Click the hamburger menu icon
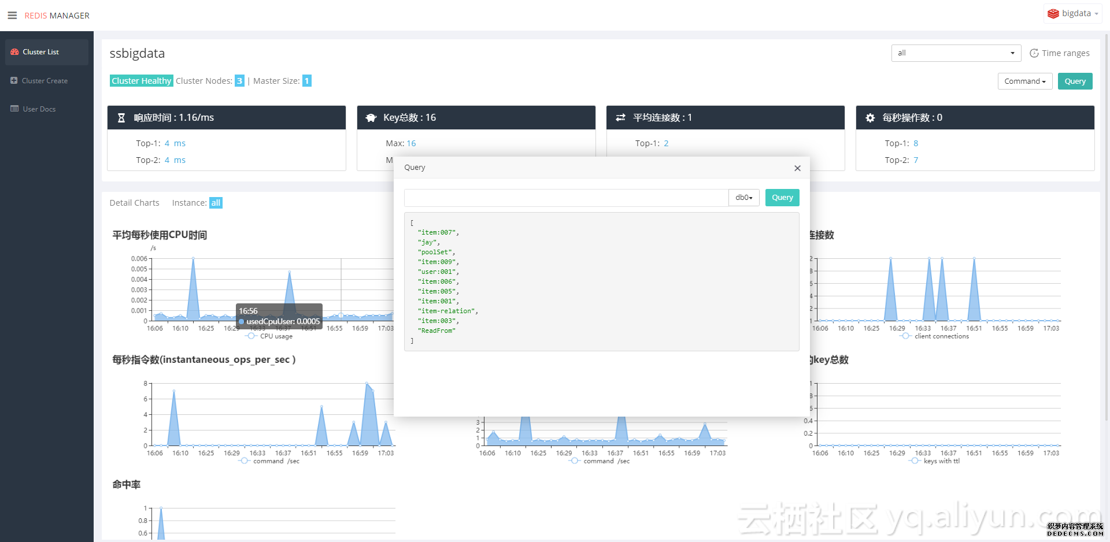This screenshot has width=1110, height=542. pyautogui.click(x=12, y=16)
